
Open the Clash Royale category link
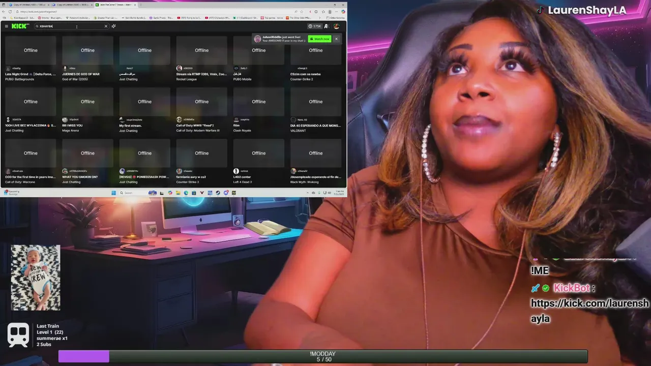pos(242,131)
